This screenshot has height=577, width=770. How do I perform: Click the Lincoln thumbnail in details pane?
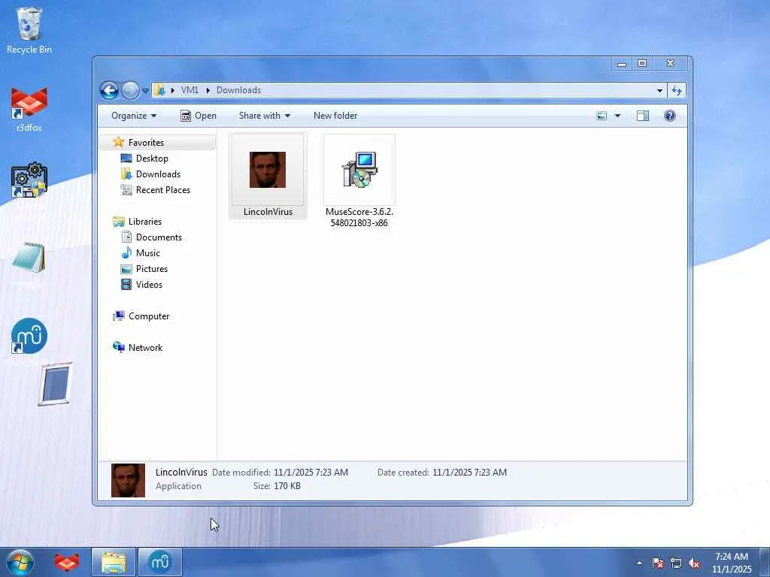[x=128, y=480]
